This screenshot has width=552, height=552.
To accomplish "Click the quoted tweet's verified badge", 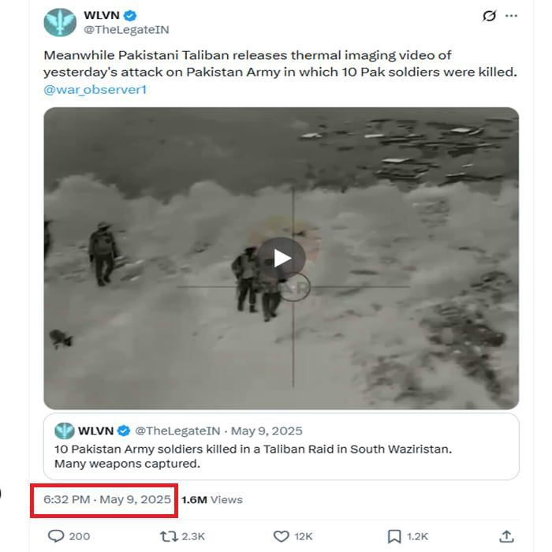I will click(x=125, y=431).
